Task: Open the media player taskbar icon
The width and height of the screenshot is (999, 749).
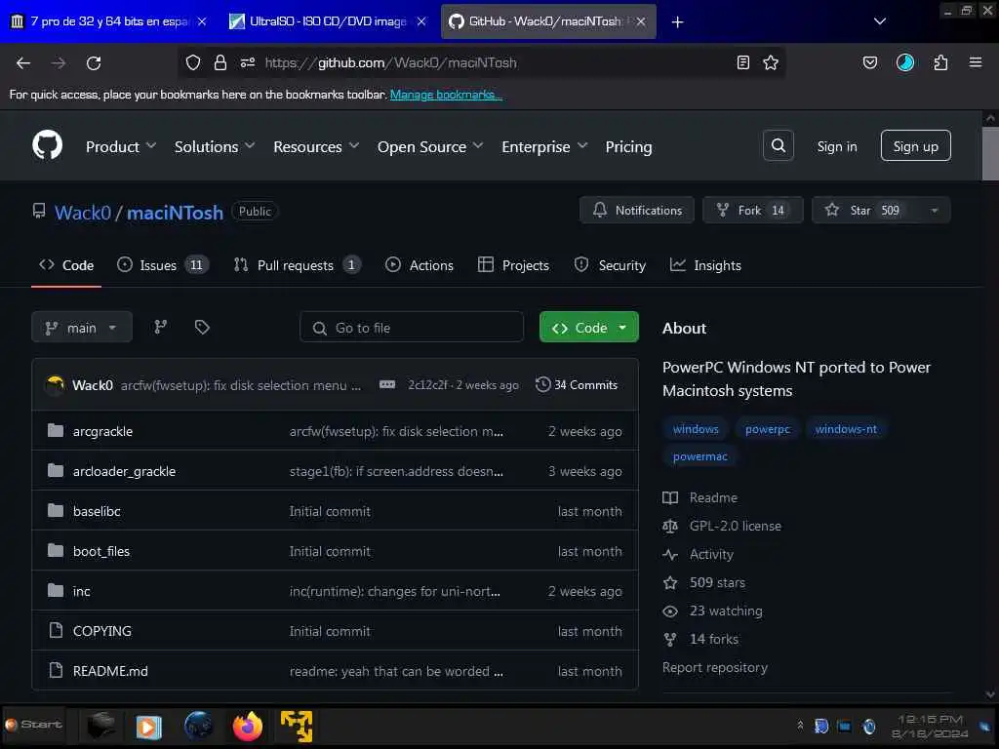Action: click(x=148, y=727)
